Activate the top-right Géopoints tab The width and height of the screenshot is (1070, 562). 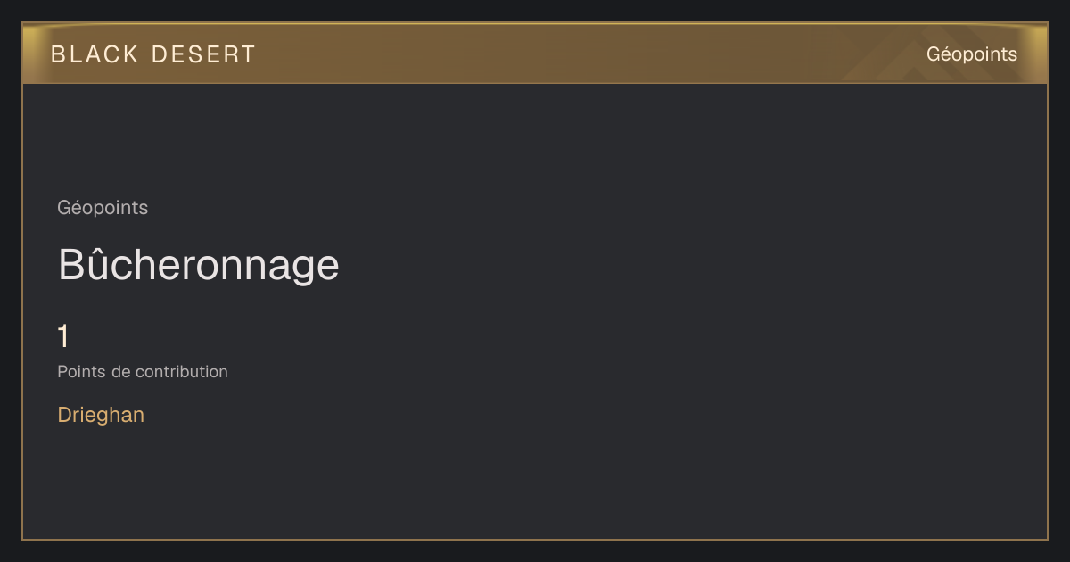[x=972, y=54]
